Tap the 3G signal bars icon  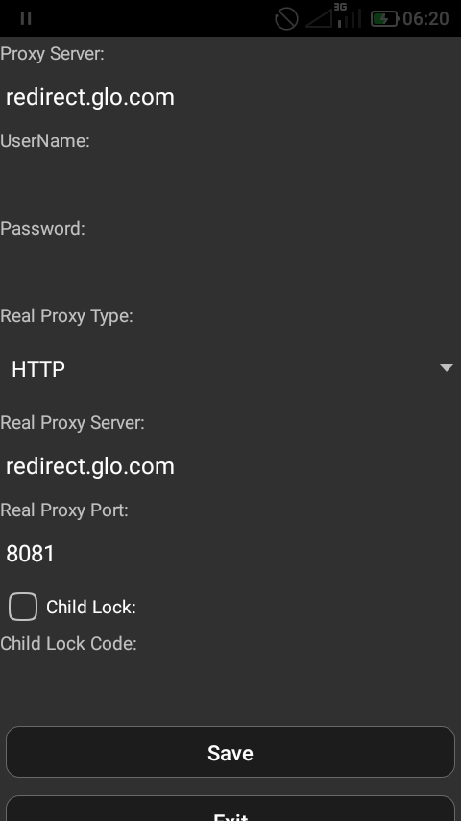[349, 15]
